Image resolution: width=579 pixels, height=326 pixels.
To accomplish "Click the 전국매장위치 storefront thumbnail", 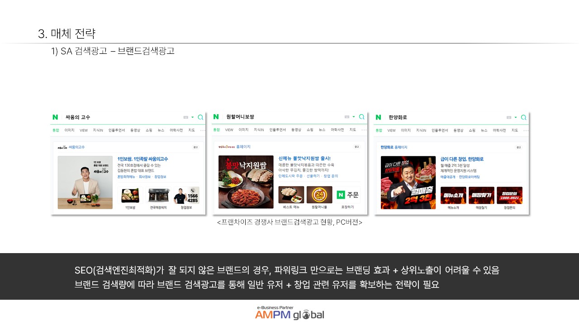I will pos(158,196).
